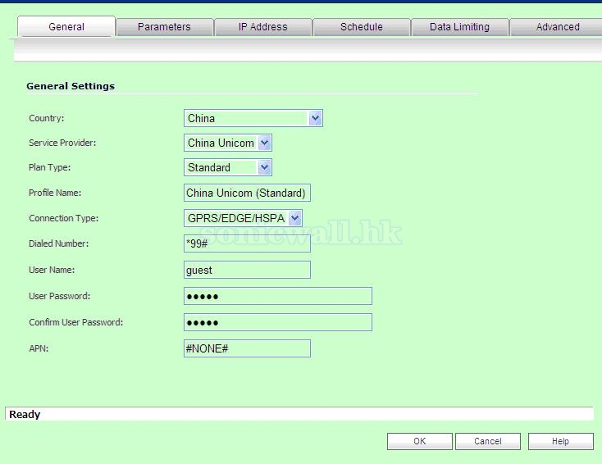Image resolution: width=602 pixels, height=464 pixels.
Task: Click the User Password: label
Action: click(60, 296)
